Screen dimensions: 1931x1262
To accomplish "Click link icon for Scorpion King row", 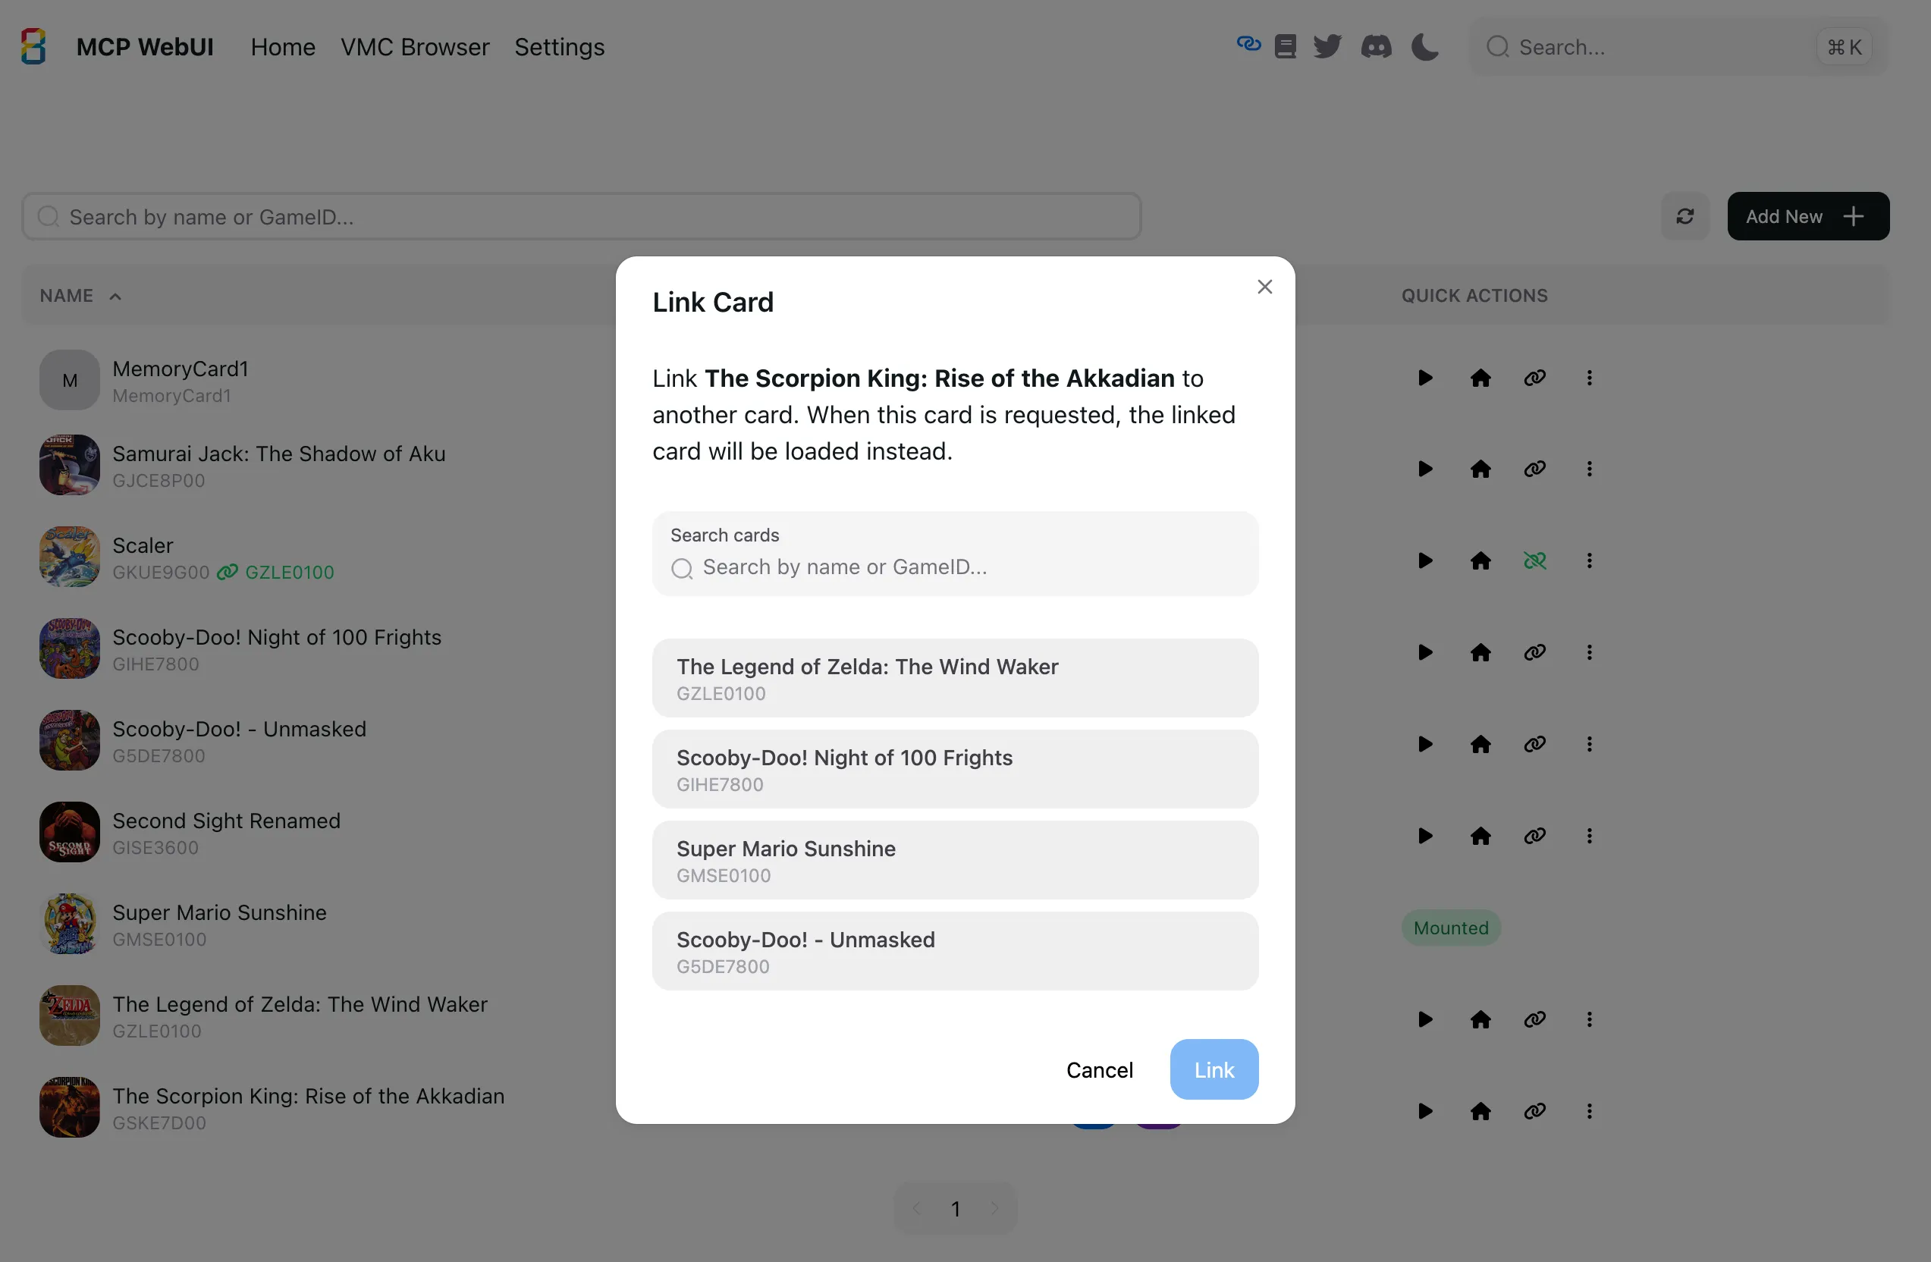I will click(1534, 1111).
